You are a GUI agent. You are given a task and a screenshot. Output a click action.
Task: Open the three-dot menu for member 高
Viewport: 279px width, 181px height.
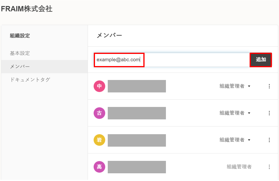269,167
